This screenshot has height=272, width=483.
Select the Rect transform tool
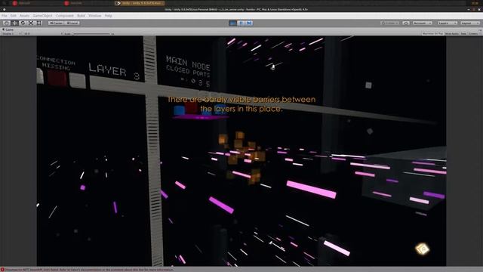coord(38,23)
